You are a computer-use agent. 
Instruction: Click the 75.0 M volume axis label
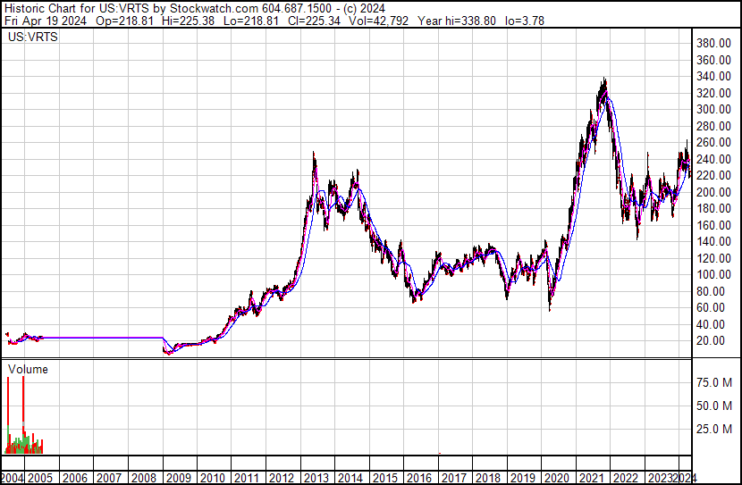coord(715,382)
